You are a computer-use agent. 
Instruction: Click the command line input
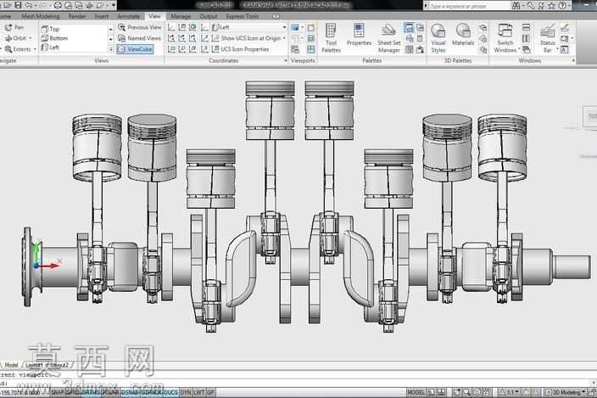pyautogui.click(x=297, y=384)
